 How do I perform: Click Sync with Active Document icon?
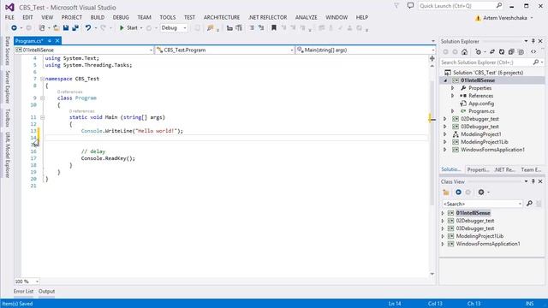coord(492,51)
